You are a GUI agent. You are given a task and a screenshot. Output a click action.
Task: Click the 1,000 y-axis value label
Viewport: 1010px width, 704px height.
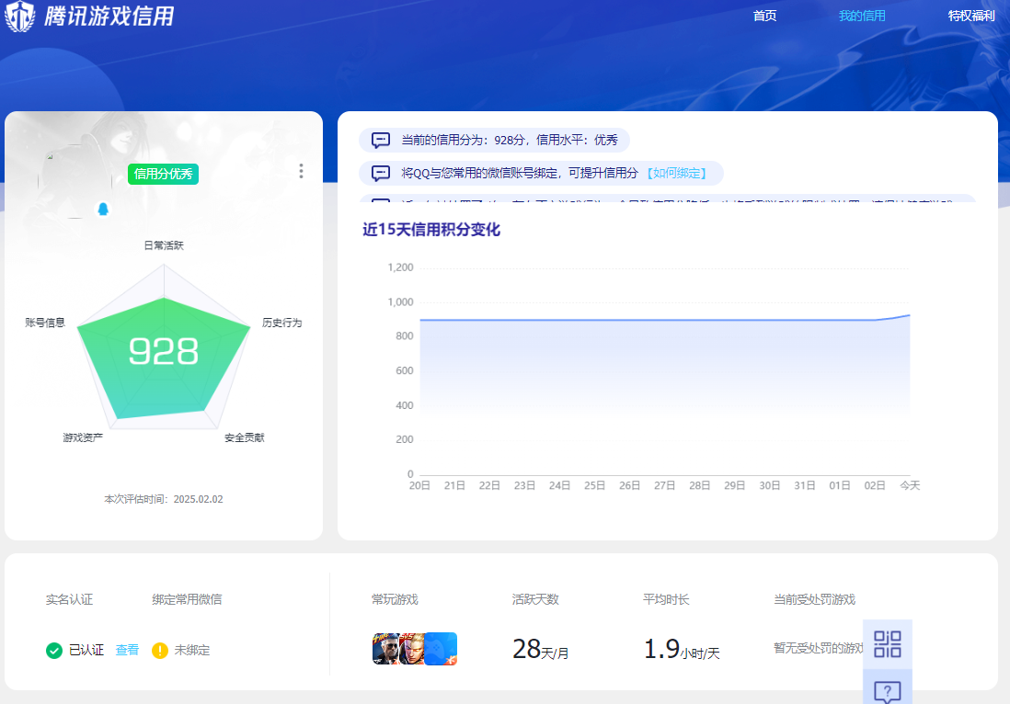401,301
